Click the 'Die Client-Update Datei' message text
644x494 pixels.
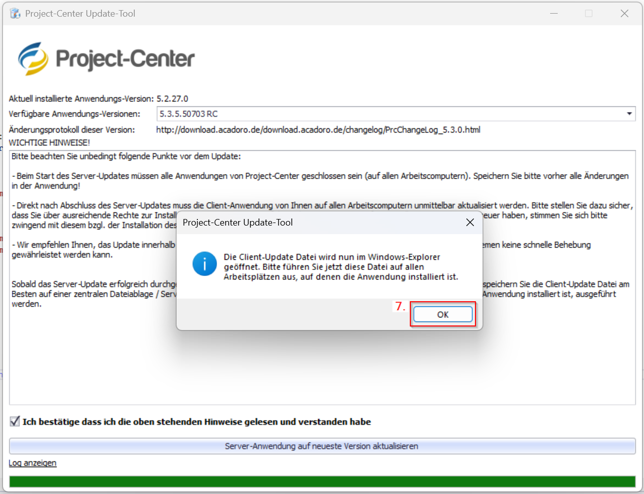pos(341,267)
